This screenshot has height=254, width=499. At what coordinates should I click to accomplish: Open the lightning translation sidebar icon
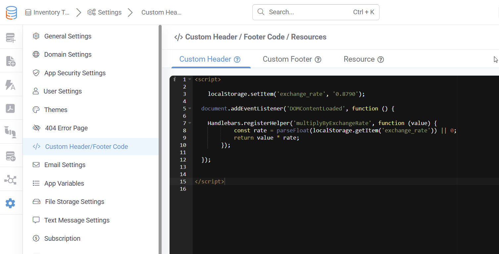point(11,85)
